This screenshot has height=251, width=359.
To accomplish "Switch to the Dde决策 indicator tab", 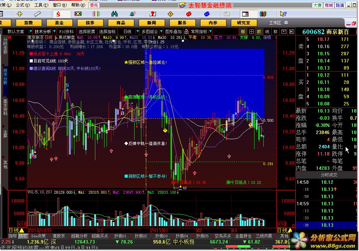I will 39,236.
